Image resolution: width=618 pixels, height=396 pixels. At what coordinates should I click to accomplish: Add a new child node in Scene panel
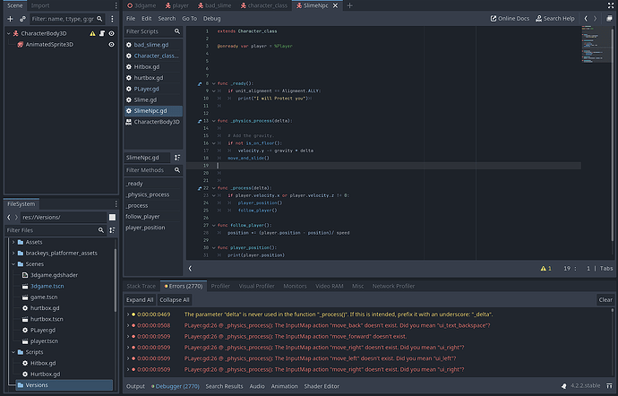click(10, 19)
